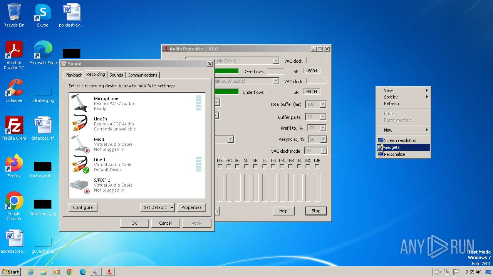
Task: Select the Mic 1 Virtual Audio Cable device
Action: pyautogui.click(x=137, y=144)
